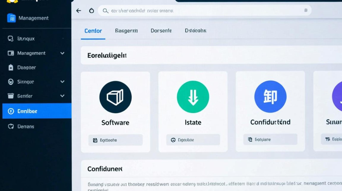Expand the Management sidebar chevron
The height and width of the screenshot is (191, 342).
[x=62, y=53]
